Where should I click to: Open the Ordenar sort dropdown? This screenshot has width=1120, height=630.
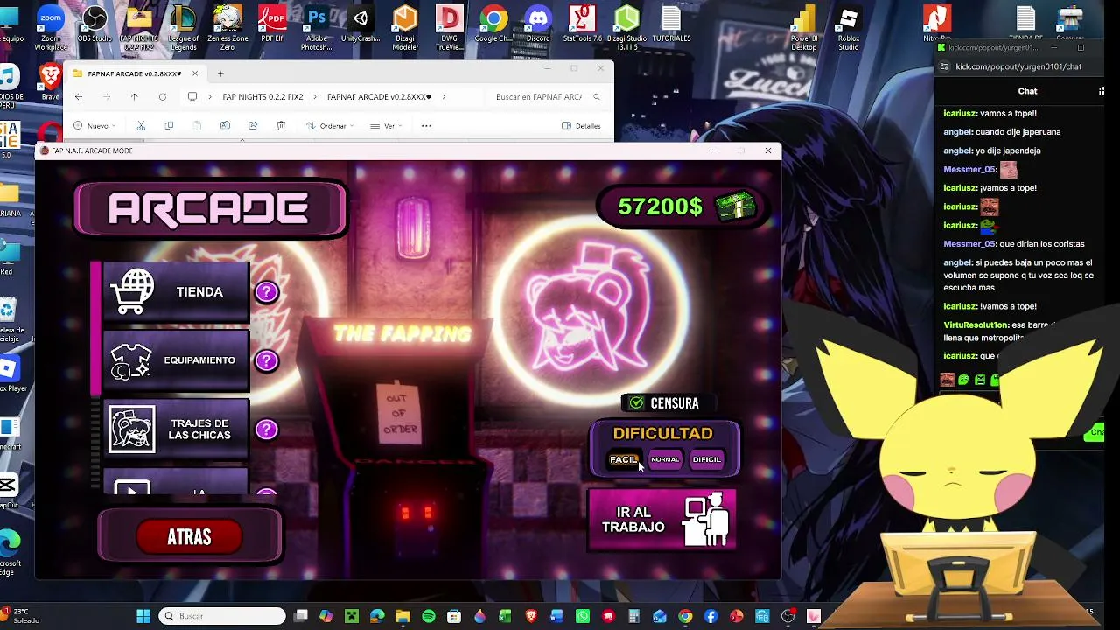[331, 126]
